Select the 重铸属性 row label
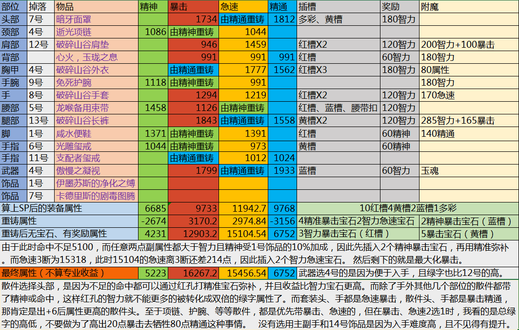This screenshot has width=519, height=330. pos(69,221)
